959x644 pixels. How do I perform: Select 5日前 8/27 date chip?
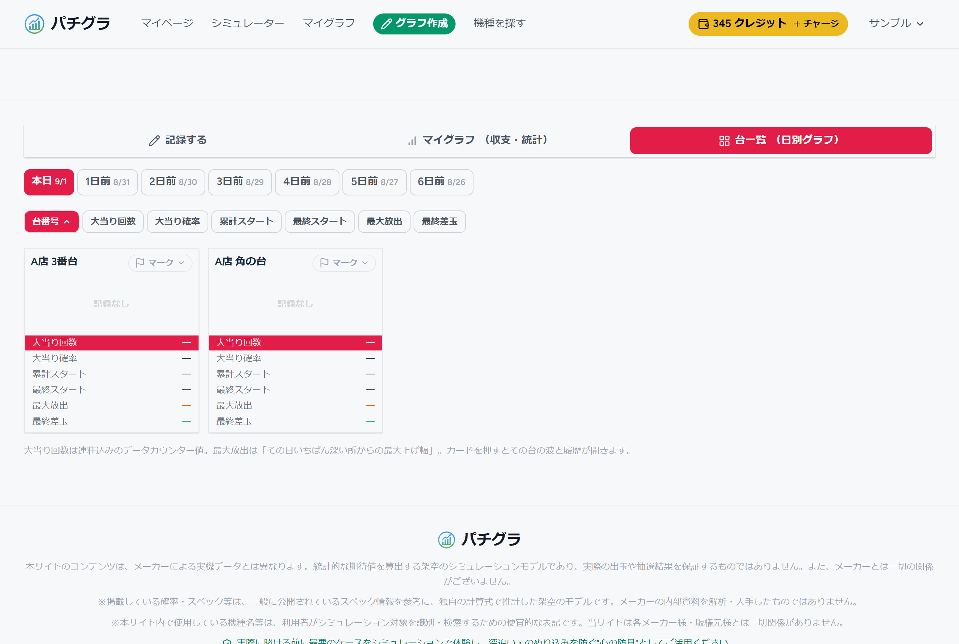[x=374, y=182]
